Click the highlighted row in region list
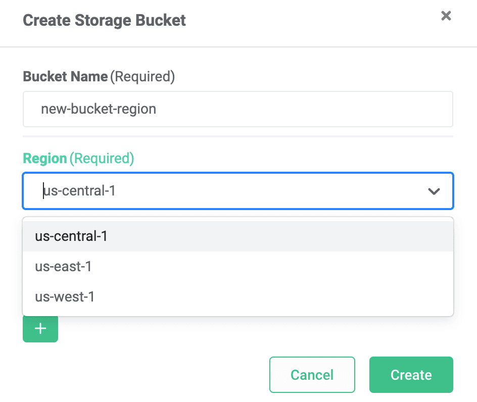This screenshot has height=402, width=477. coord(238,236)
